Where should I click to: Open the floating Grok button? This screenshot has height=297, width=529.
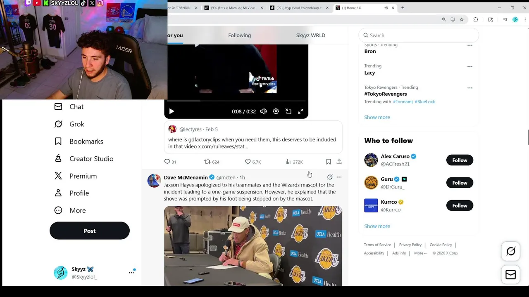pyautogui.click(x=511, y=252)
